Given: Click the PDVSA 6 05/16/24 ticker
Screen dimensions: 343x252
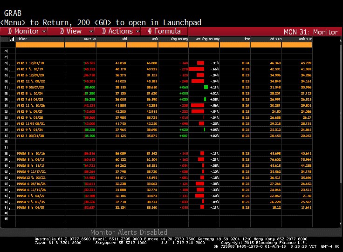Looking at the screenshot, I should (30, 184).
